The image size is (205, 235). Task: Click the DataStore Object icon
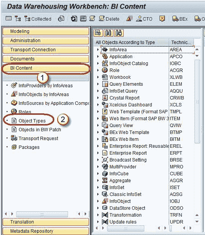tap(105, 208)
